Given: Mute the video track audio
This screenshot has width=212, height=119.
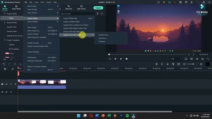Looking at the screenshot, I should [11, 84].
